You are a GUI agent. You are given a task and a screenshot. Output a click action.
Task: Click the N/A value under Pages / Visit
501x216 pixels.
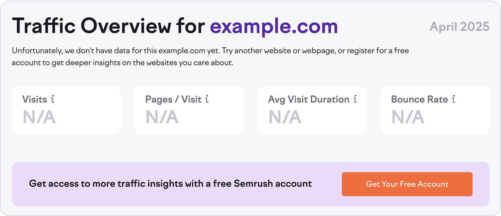pyautogui.click(x=161, y=117)
